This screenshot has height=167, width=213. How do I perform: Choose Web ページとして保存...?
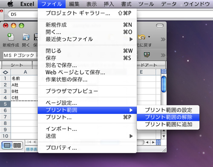87,72
